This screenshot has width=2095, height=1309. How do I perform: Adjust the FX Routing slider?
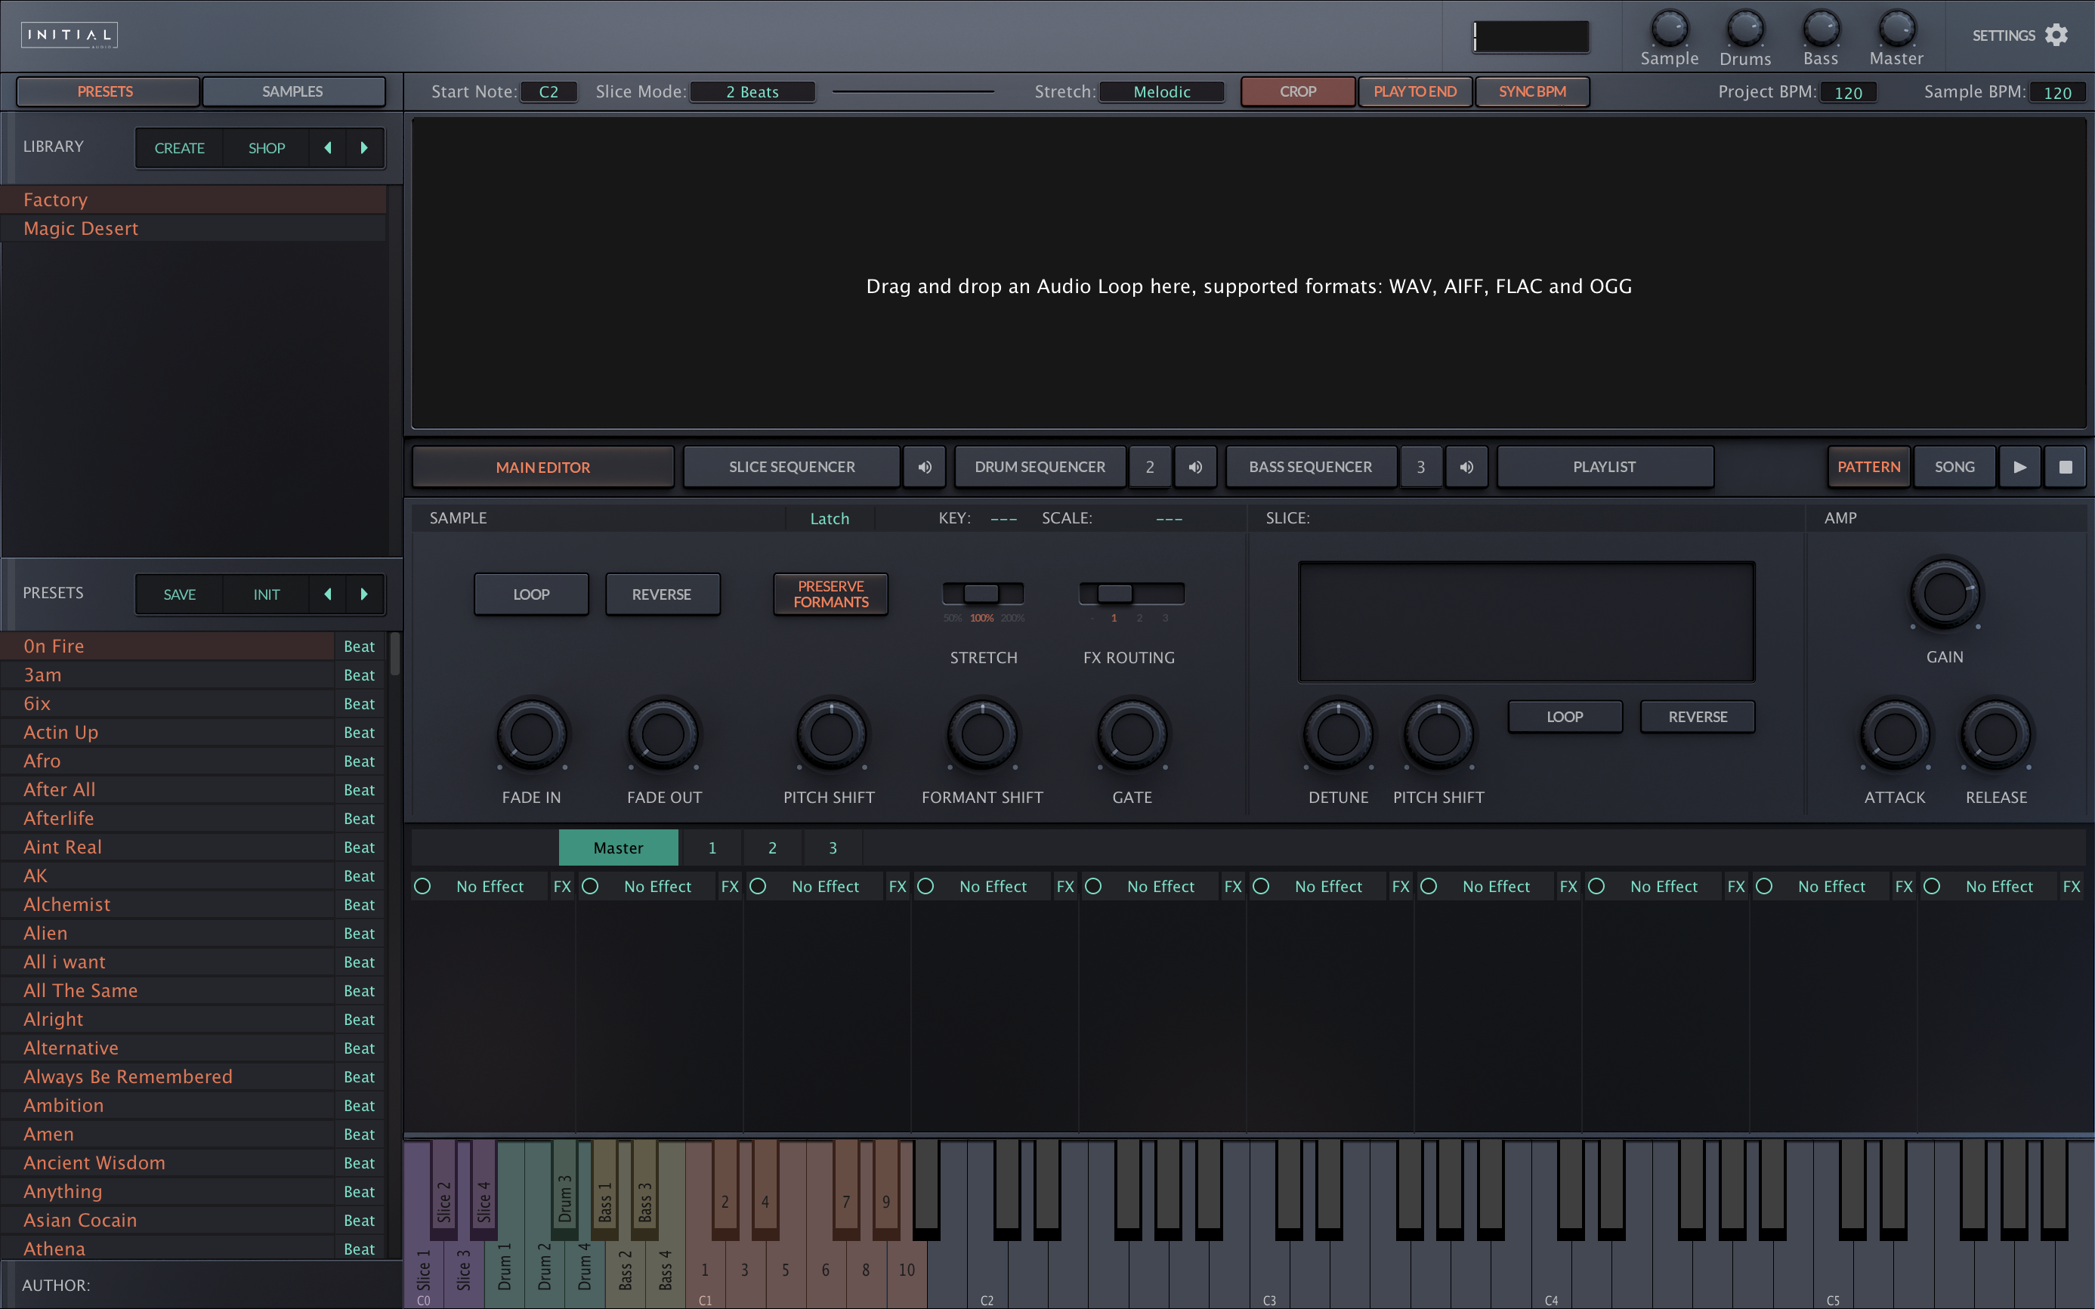1132,594
